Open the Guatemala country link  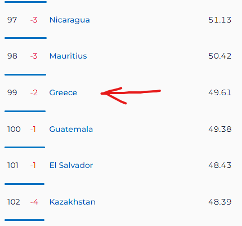click(x=71, y=129)
